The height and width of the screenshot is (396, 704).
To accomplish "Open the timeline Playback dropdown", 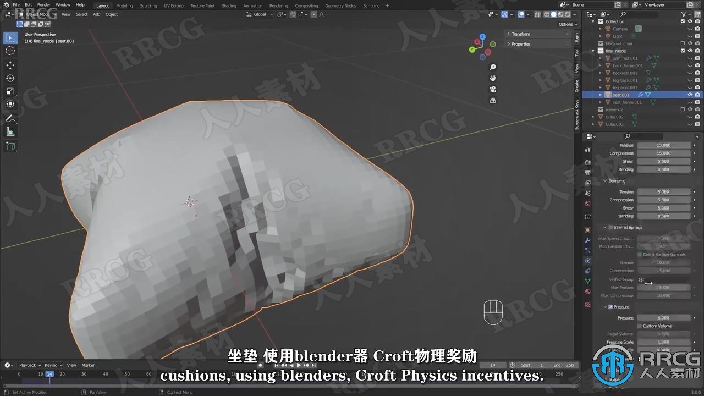I will 30,365.
